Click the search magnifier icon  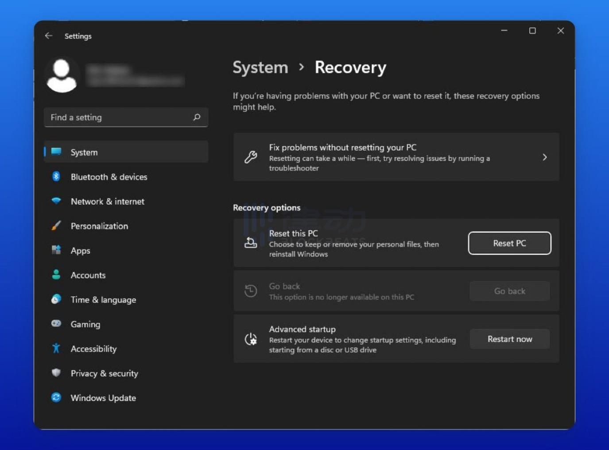click(x=197, y=117)
